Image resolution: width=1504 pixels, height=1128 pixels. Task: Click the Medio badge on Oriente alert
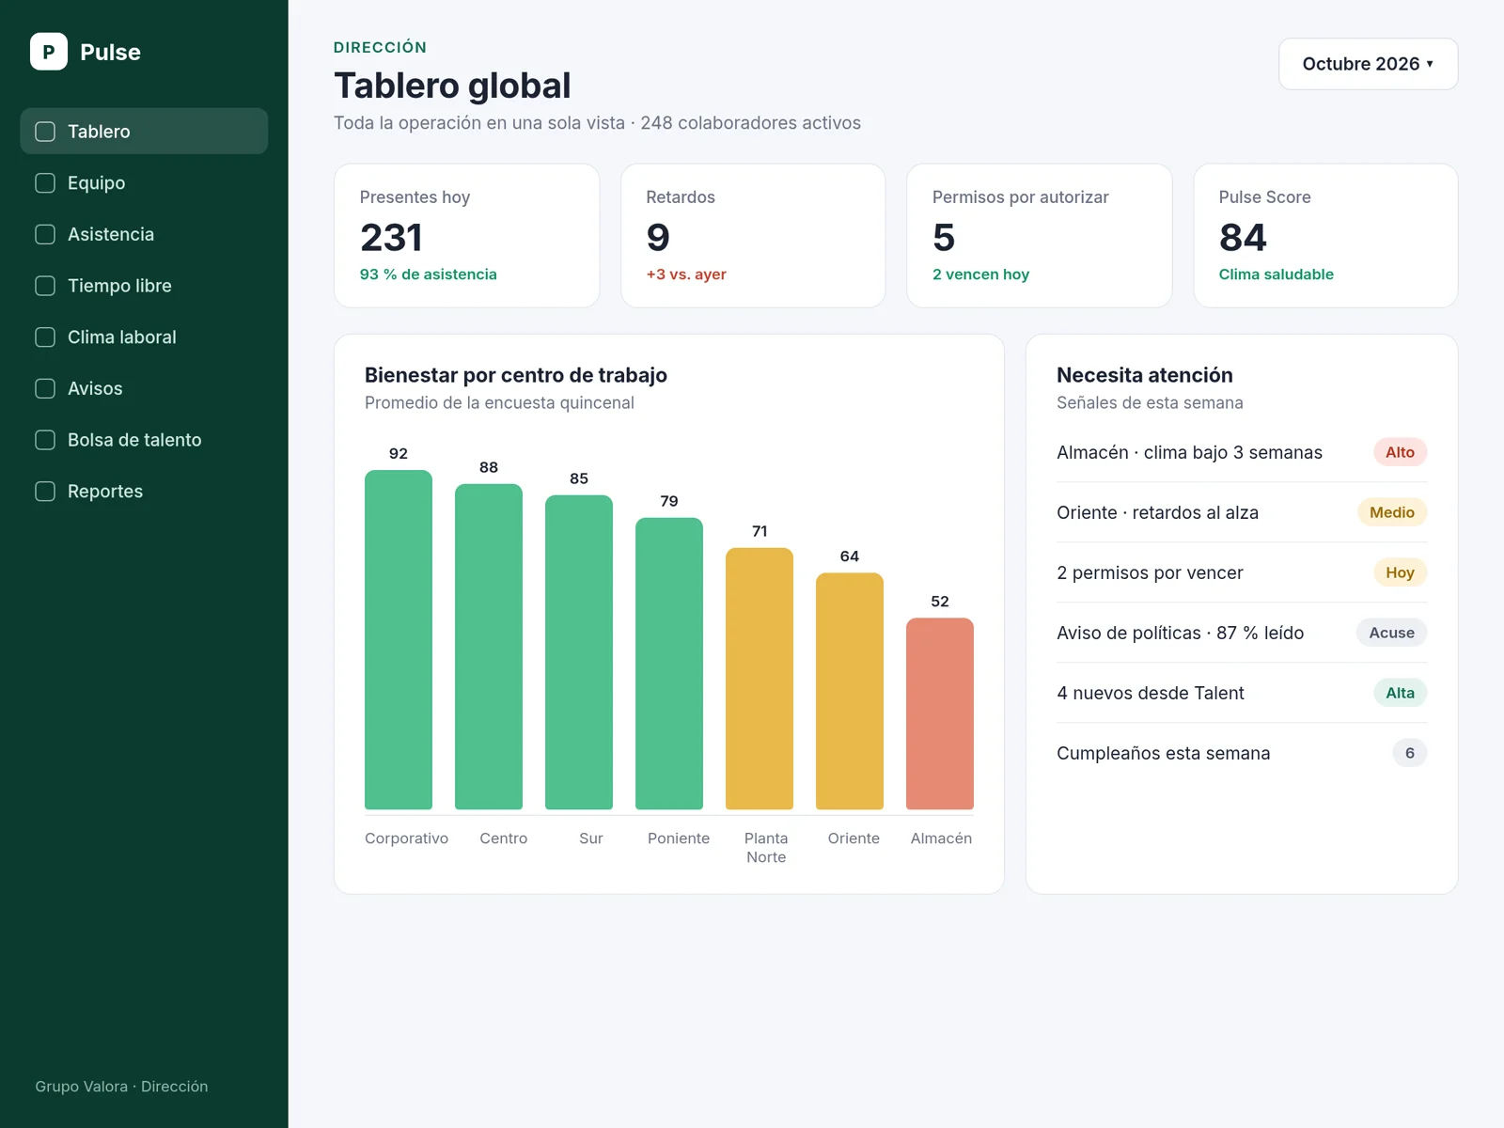(x=1392, y=512)
